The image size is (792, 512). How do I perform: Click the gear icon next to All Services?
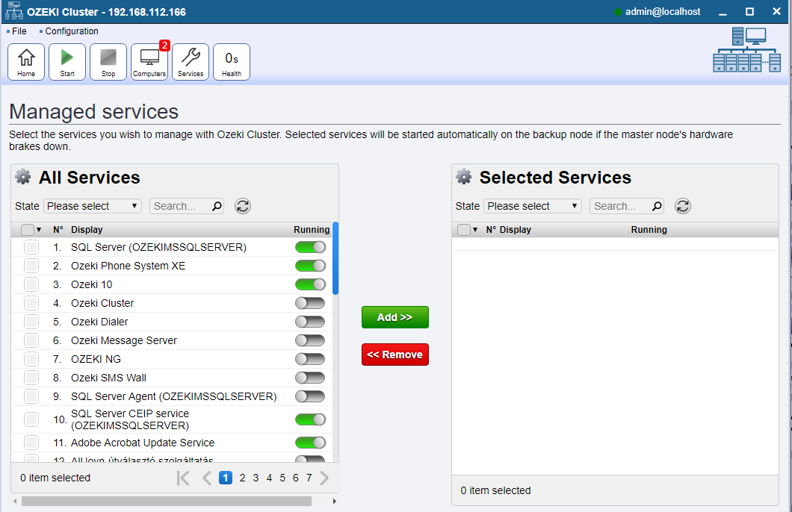click(x=23, y=177)
